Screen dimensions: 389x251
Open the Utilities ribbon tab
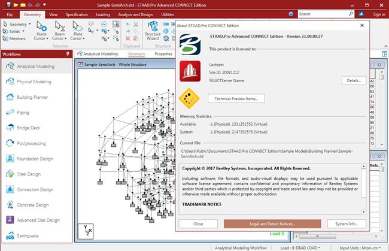[x=168, y=14]
